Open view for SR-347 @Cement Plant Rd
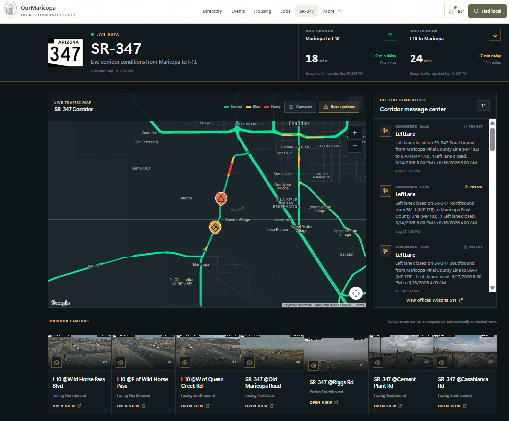509x421 pixels. point(388,406)
